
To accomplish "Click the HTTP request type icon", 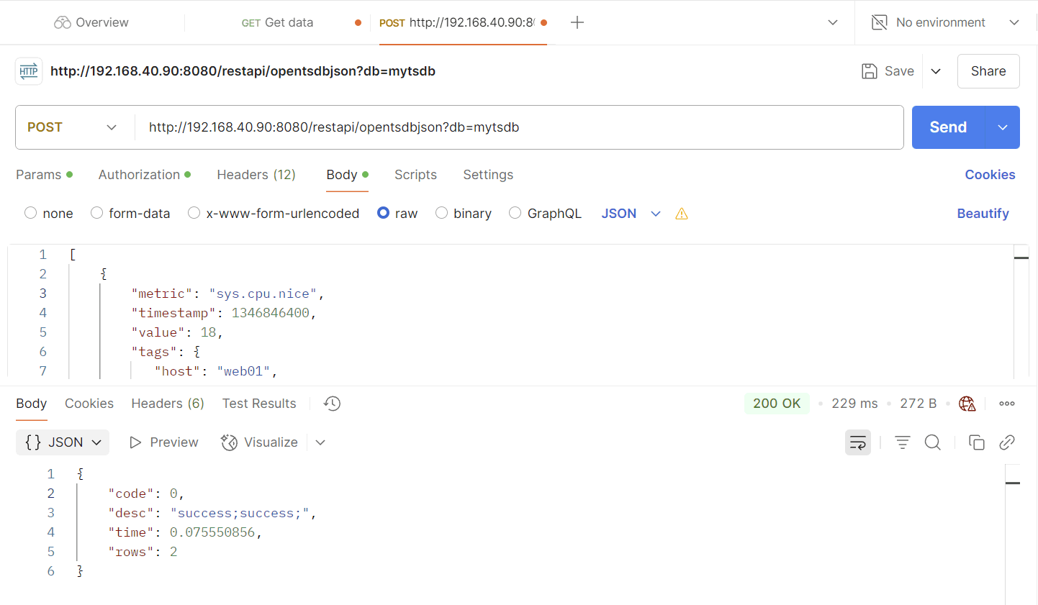I will (x=29, y=71).
